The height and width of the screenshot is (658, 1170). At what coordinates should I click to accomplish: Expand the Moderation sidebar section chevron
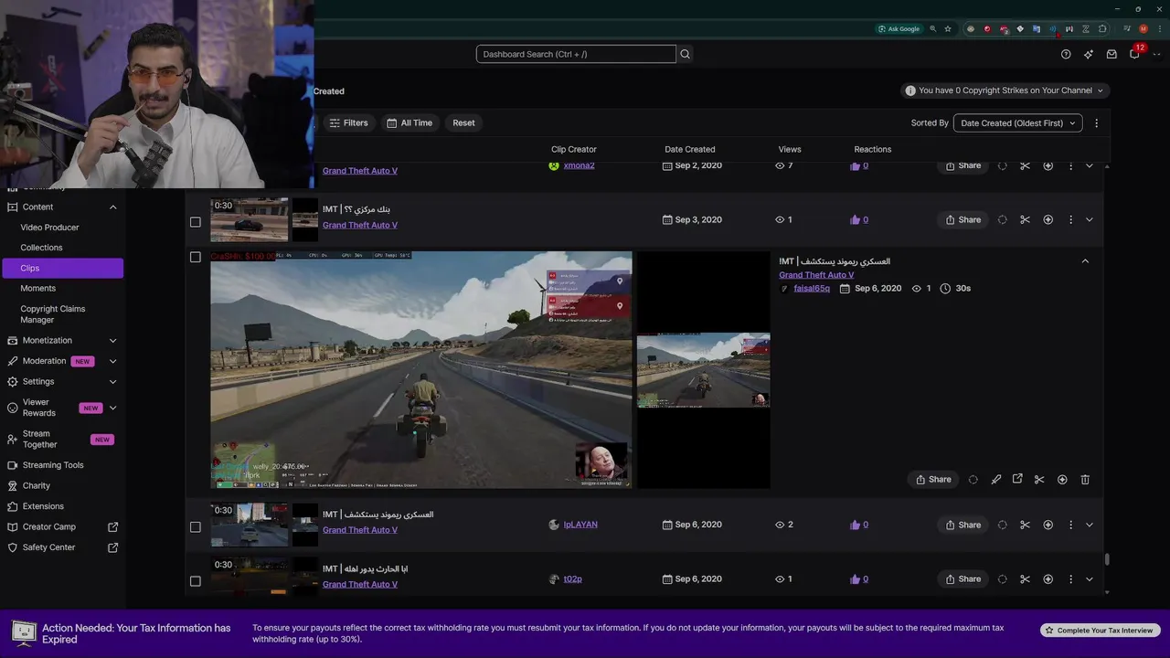point(113,361)
